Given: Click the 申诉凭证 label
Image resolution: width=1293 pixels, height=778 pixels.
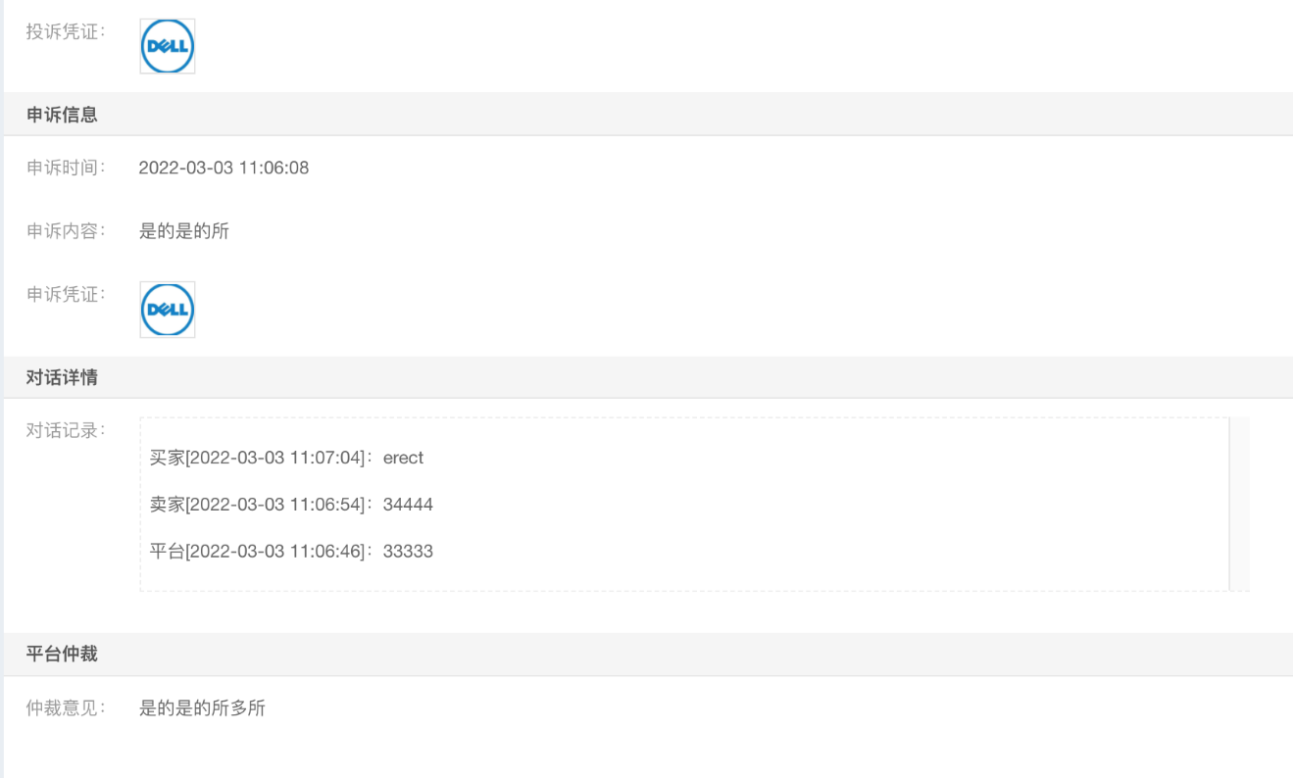Looking at the screenshot, I should coord(66,294).
